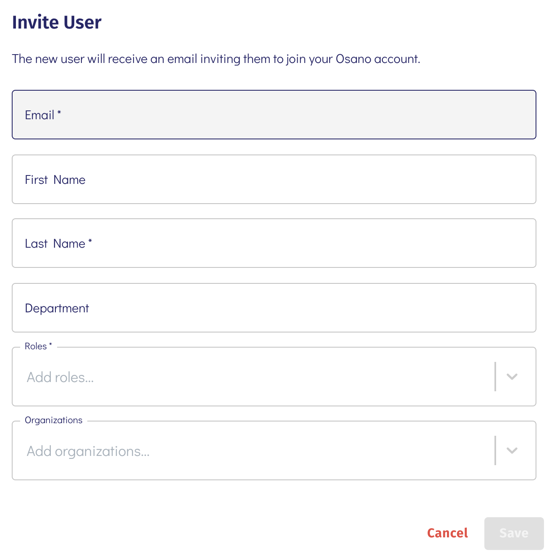Click the Roles dropdown chevron arrow

tap(512, 377)
